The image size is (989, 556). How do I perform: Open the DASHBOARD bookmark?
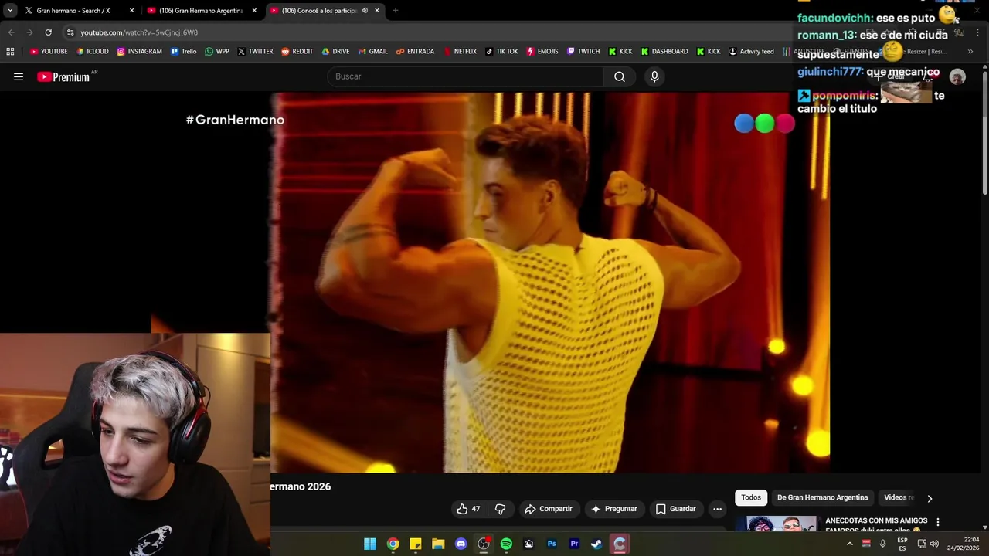tap(664, 52)
